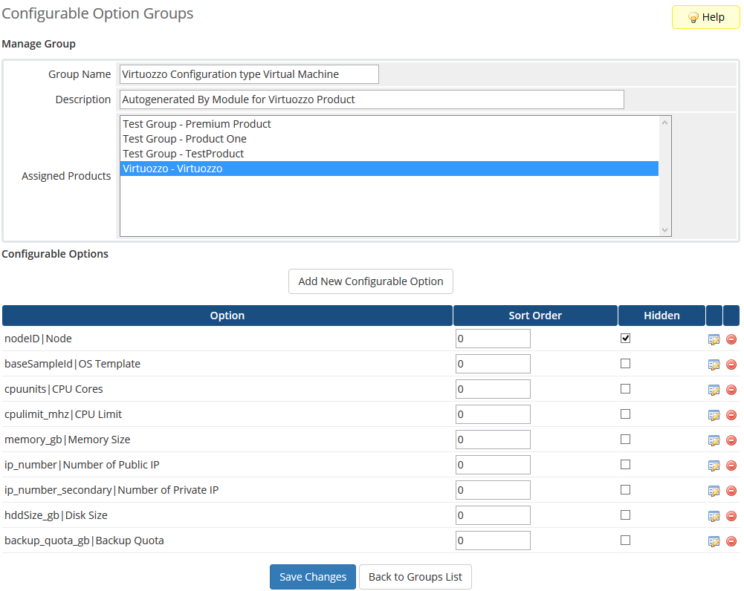The height and width of the screenshot is (591, 744).
Task: Click Sort Order field for backup_quota_gb|Backup Quota
Action: pos(493,541)
